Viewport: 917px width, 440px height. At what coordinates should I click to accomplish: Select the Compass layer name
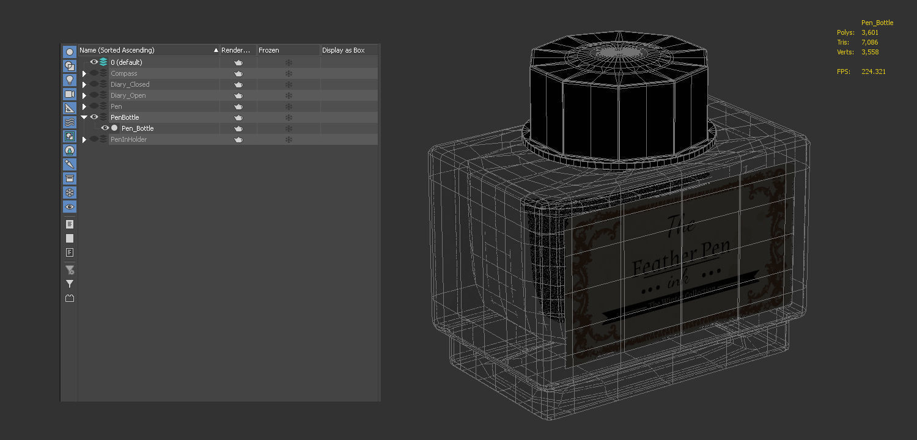[124, 73]
